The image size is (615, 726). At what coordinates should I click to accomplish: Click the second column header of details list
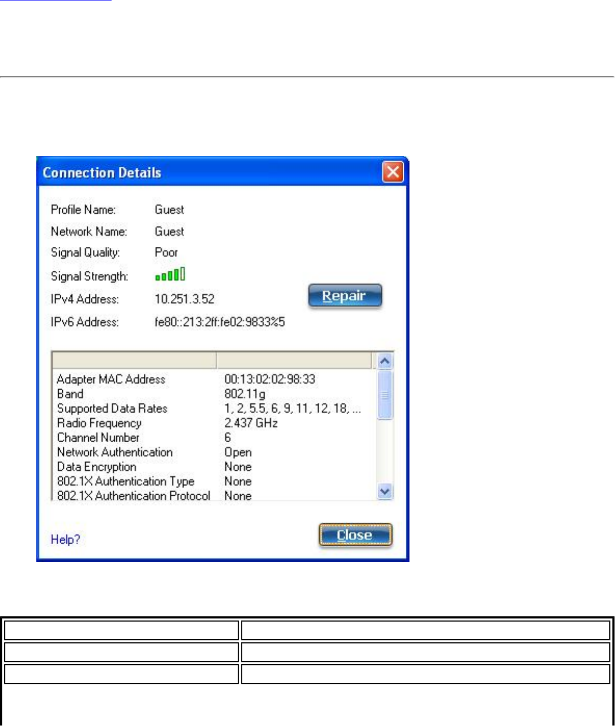[x=294, y=360]
